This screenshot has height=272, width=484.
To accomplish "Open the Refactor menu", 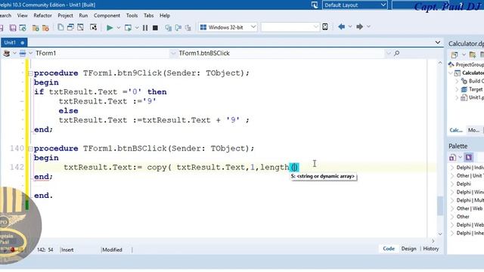I will click(42, 15).
